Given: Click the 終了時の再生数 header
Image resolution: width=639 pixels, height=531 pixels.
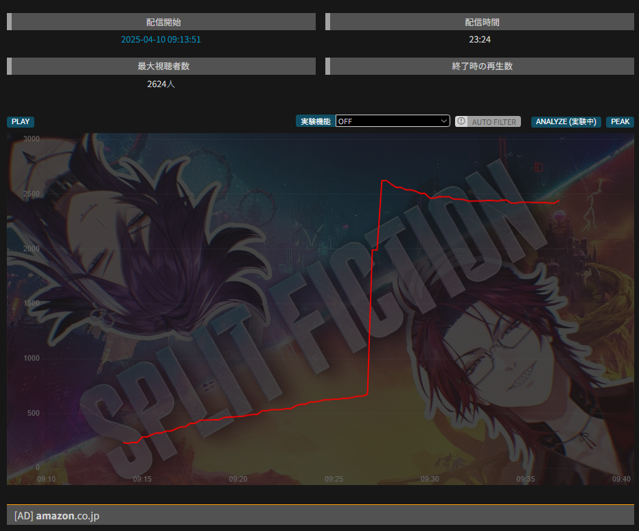Looking at the screenshot, I should [480, 66].
